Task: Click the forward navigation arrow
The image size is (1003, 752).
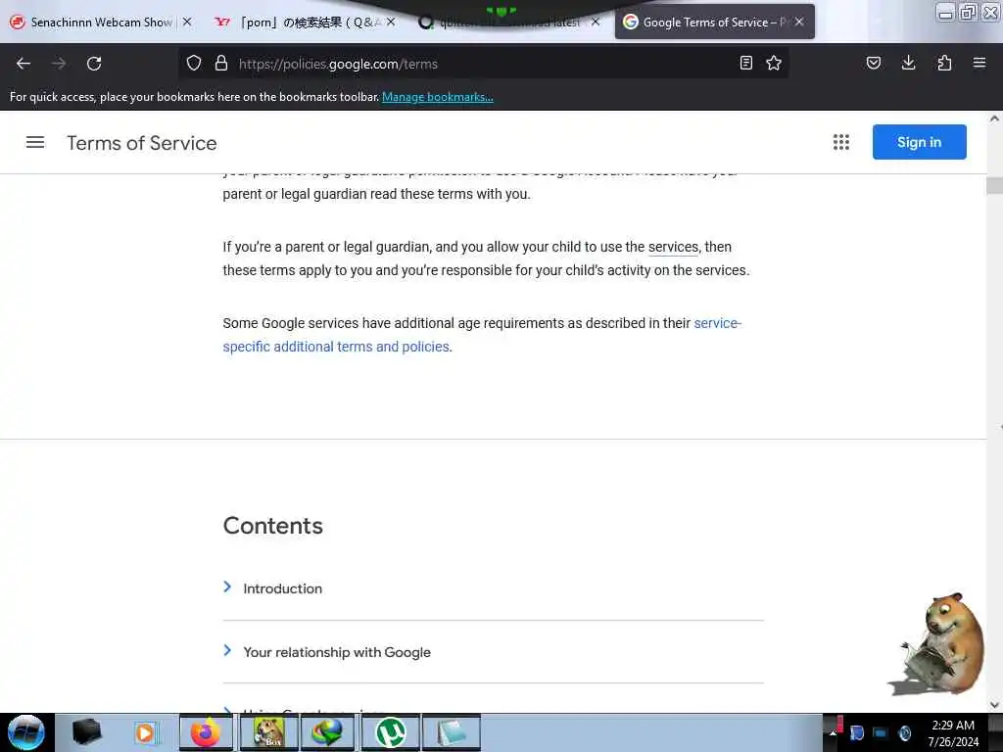Action: click(59, 64)
